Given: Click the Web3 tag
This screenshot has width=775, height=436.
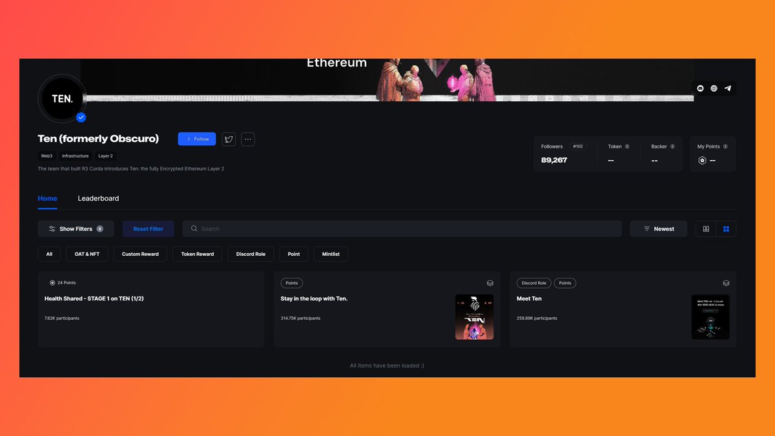Looking at the screenshot, I should pyautogui.click(x=46, y=156).
